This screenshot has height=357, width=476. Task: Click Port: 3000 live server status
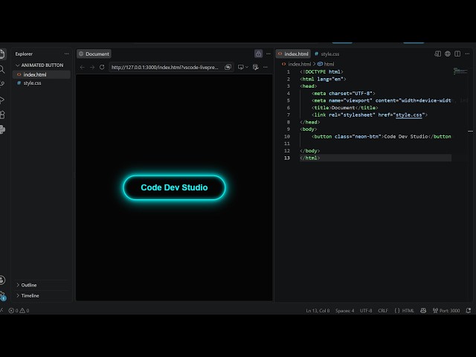[446, 311]
